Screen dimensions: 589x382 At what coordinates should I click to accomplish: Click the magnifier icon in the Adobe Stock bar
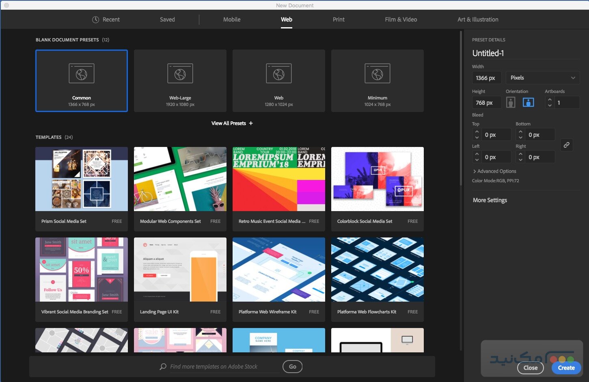point(163,367)
